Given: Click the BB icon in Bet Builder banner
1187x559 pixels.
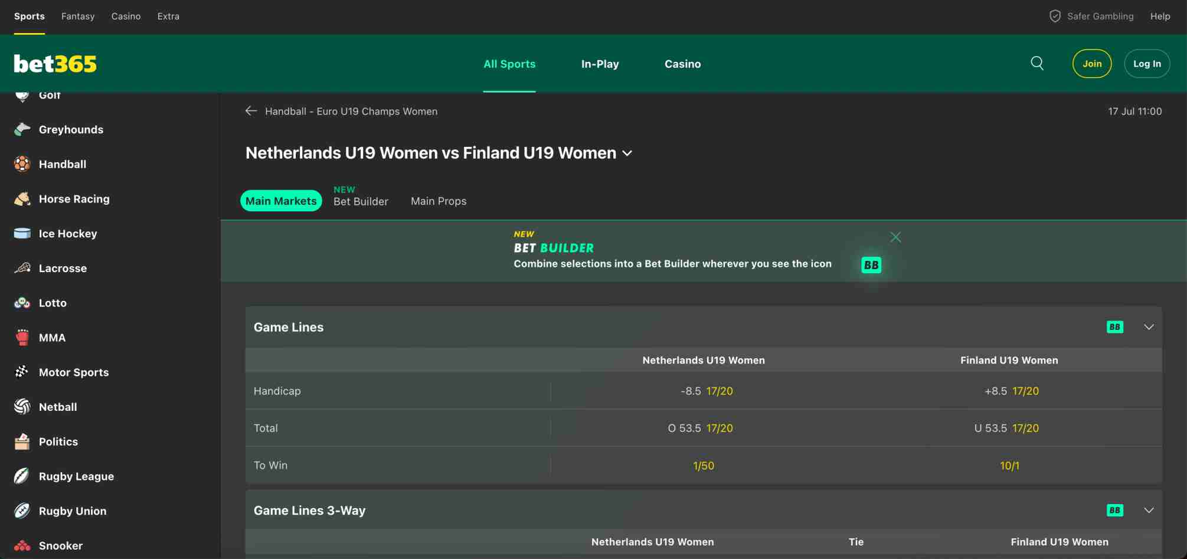Looking at the screenshot, I should click(x=871, y=265).
